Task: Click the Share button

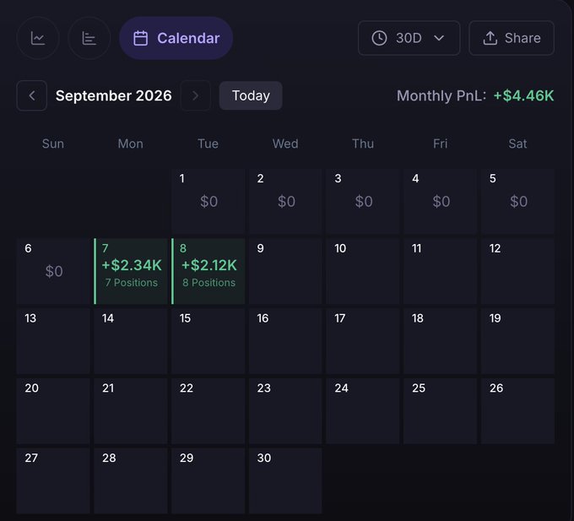Action: click(x=512, y=38)
